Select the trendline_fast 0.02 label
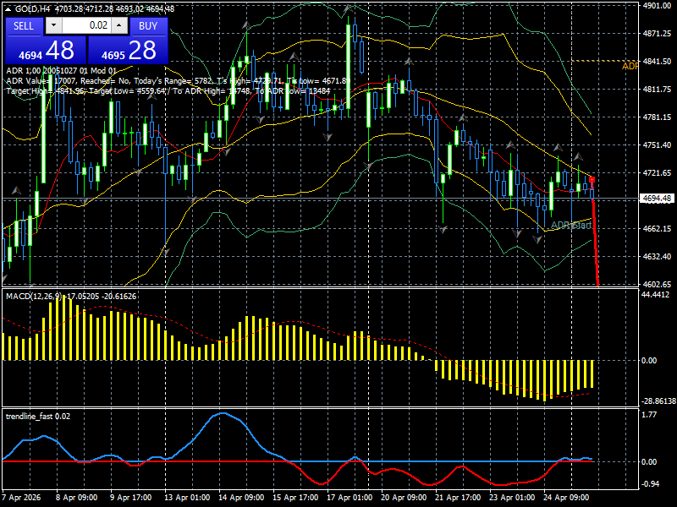Screen dimensions: 677x507 38,416
